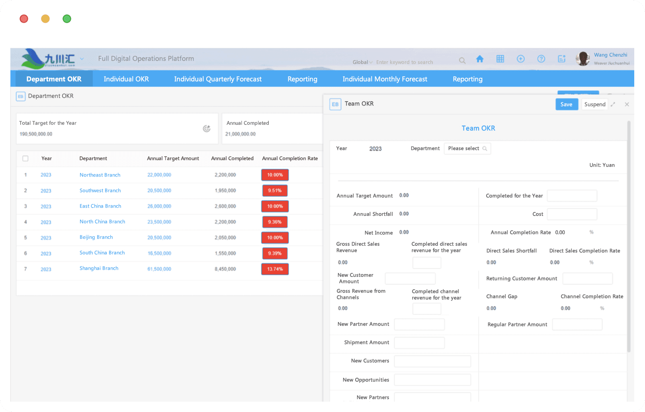Expand the dropdown arrow beside the logo
645x412 pixels.
coord(82,59)
